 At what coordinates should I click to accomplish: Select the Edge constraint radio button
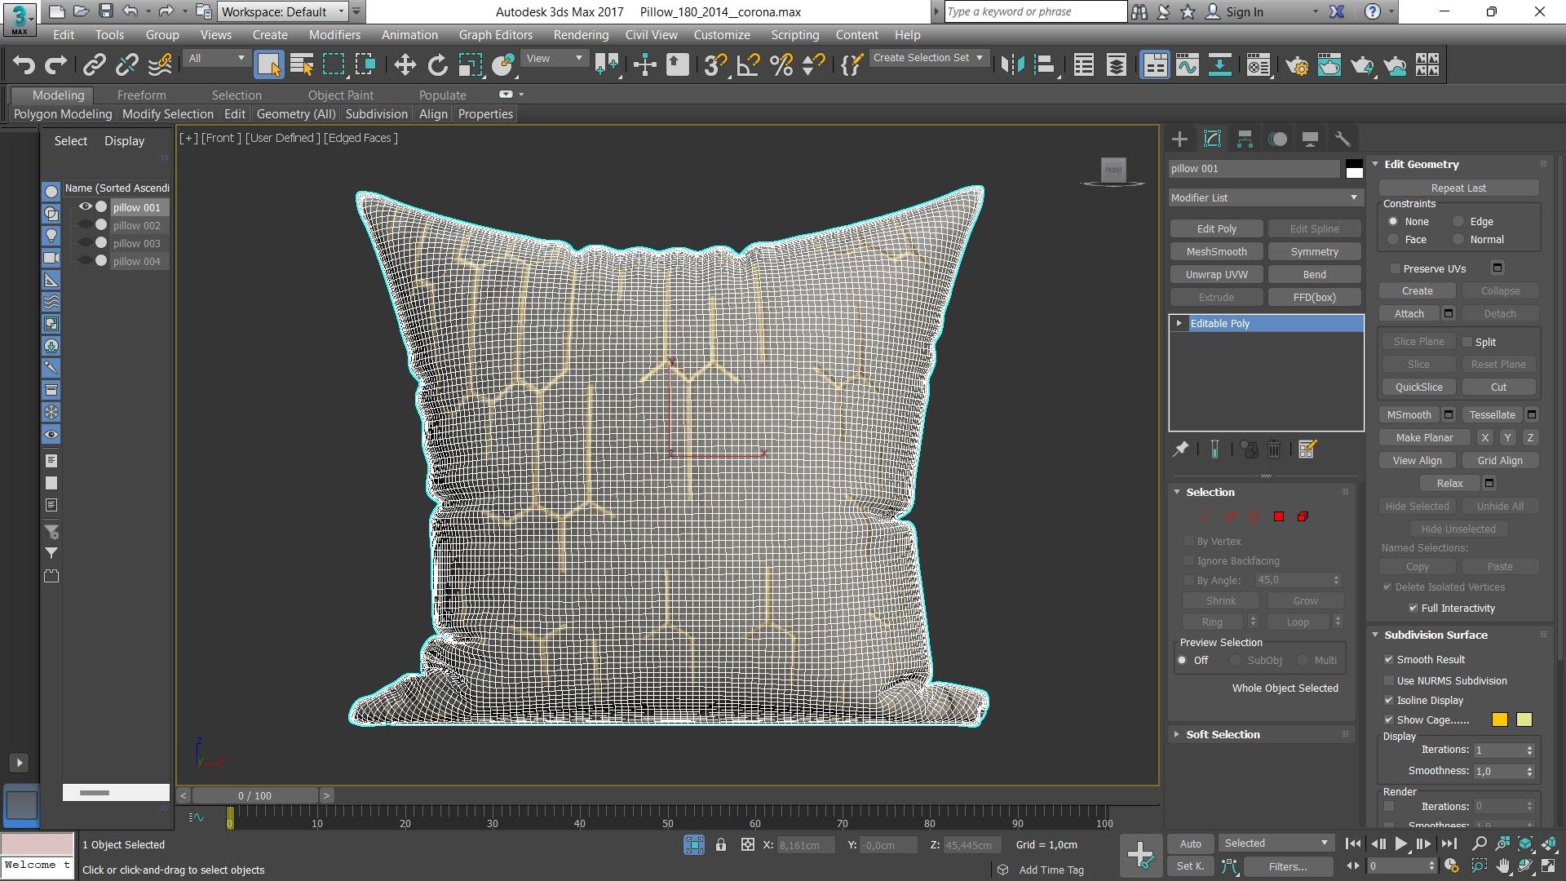[1458, 222]
